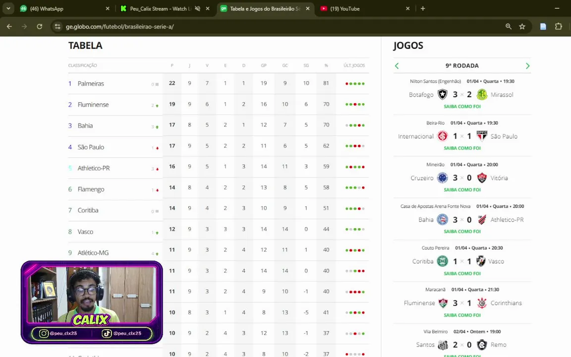Open Saiba Como Foi for Cruzeiro x Vitória
571x357 pixels.
point(462,190)
